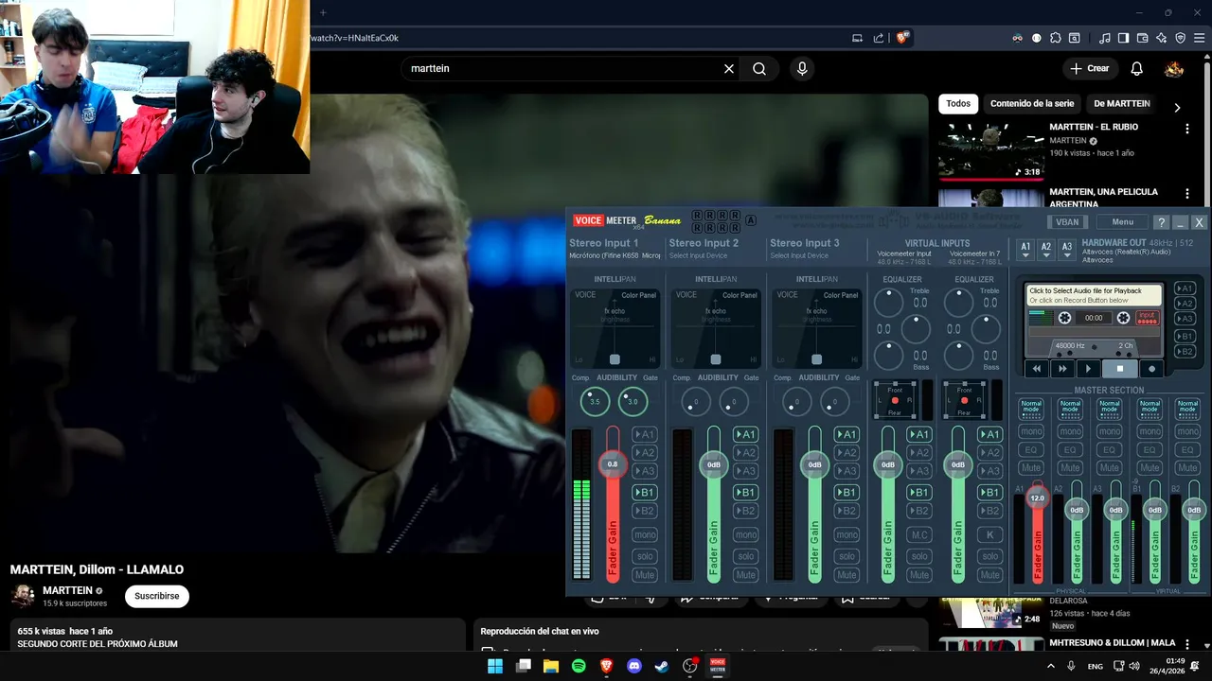This screenshot has width=1212, height=681.
Task: Toggle B1 routing on Stereo Input 1
Action: (x=645, y=492)
